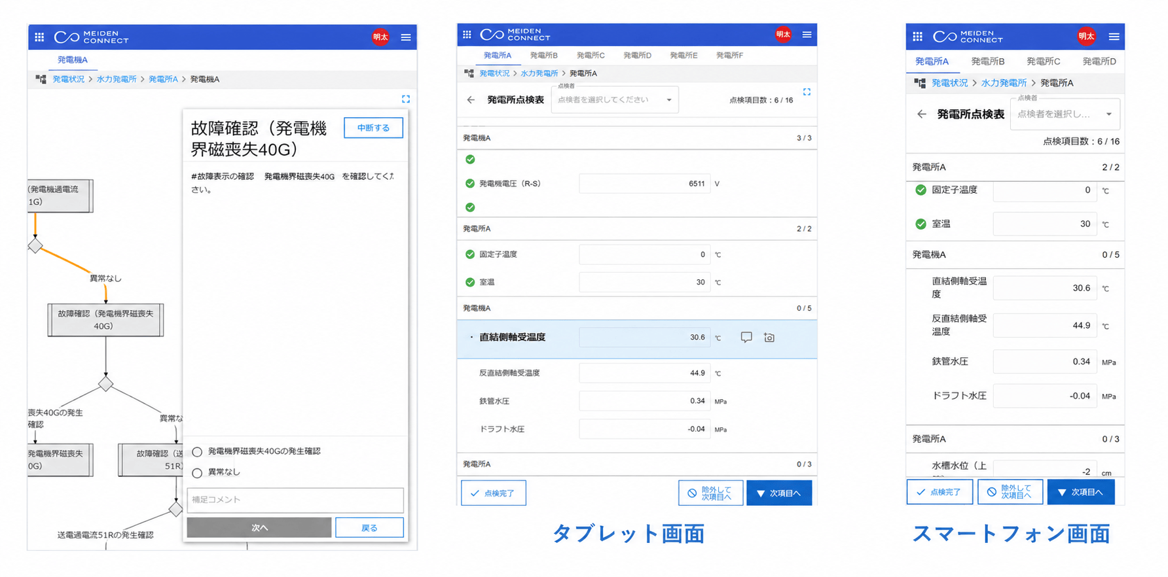
Task: Select radio option 異常なし
Action: click(x=197, y=473)
